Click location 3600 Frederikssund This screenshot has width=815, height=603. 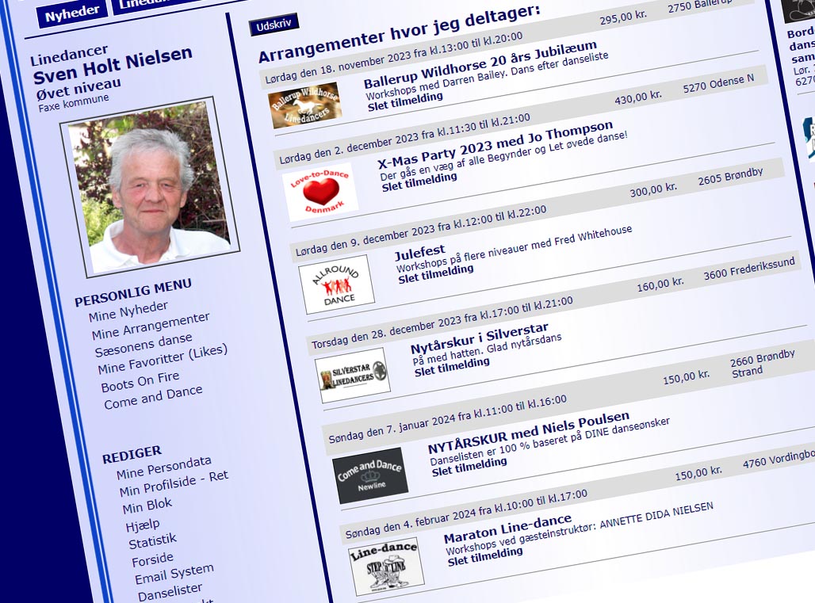(x=749, y=269)
